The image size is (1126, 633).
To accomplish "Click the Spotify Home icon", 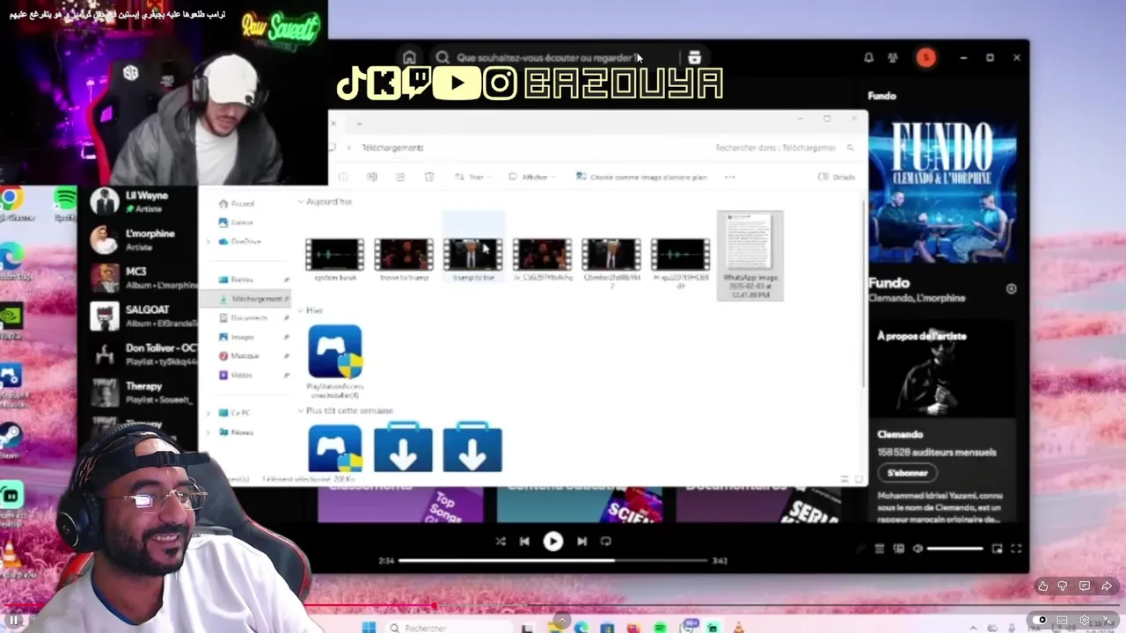I will click(x=409, y=57).
